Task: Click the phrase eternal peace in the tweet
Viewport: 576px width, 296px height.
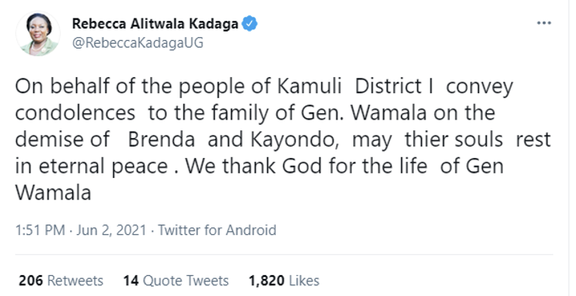Action: coord(103,167)
